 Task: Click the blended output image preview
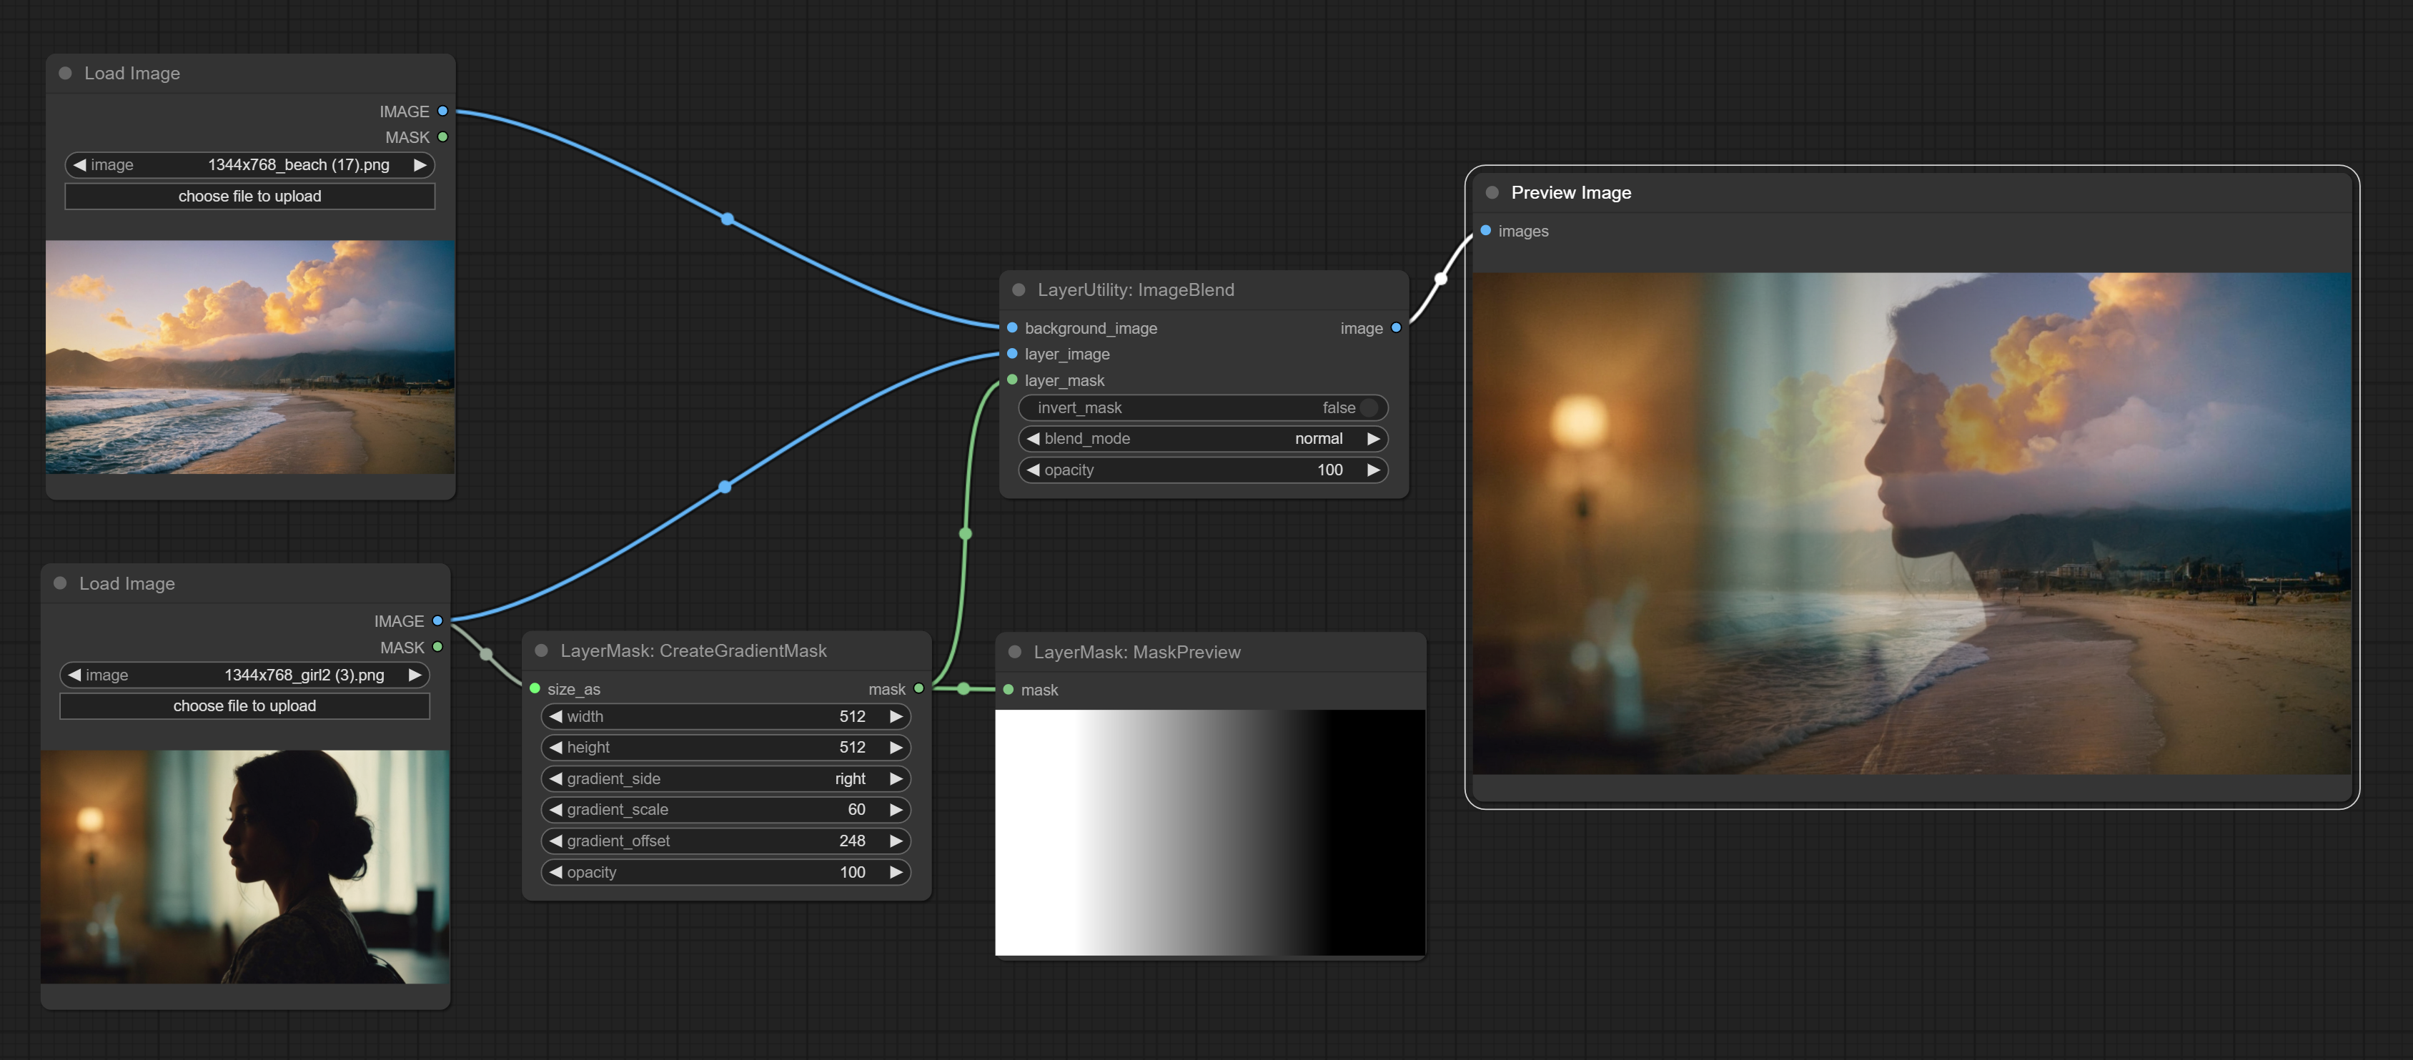[1911, 522]
